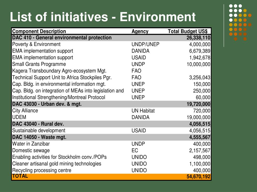Click the 1,942,678 budget value
The height and width of the screenshot is (192, 257).
(x=200, y=58)
